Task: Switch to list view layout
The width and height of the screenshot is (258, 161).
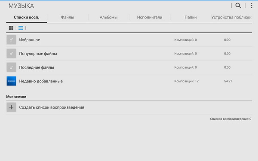Action: pos(21,28)
